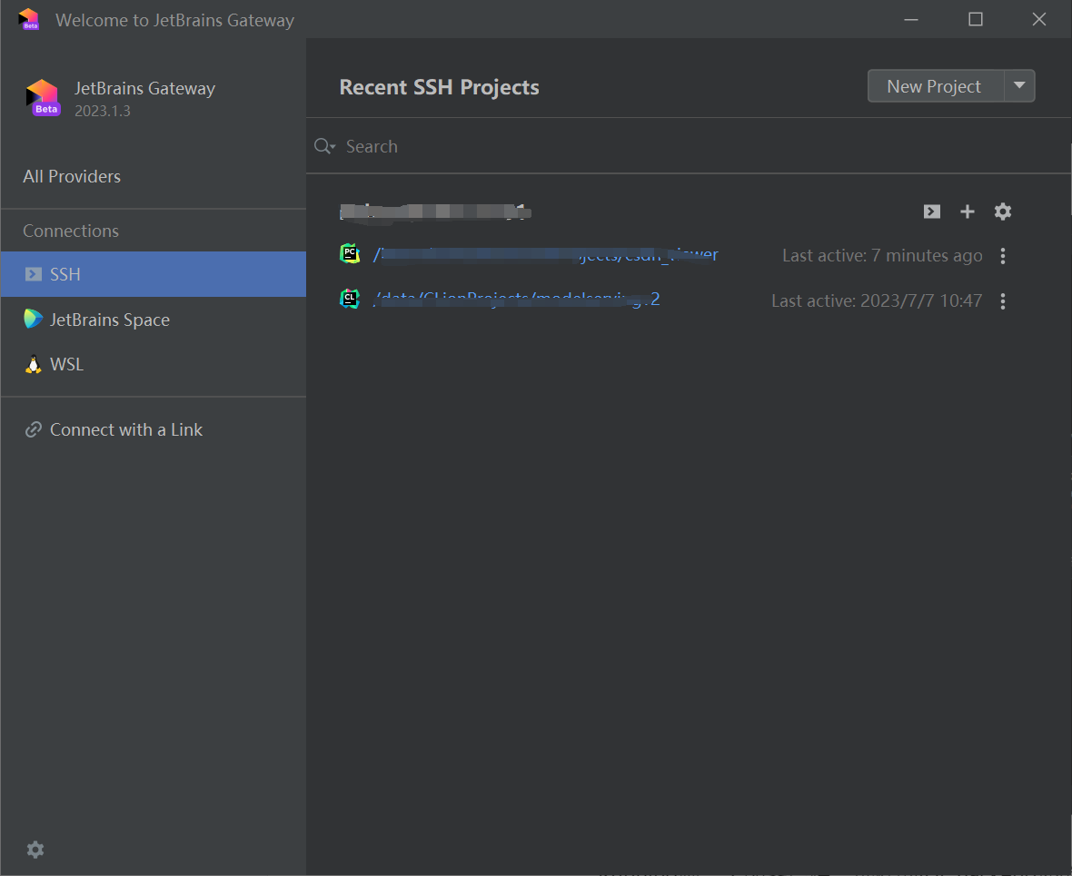Viewport: 1072px width, 876px height.
Task: Open Gateway settings gear at bottom left
Action: (35, 850)
